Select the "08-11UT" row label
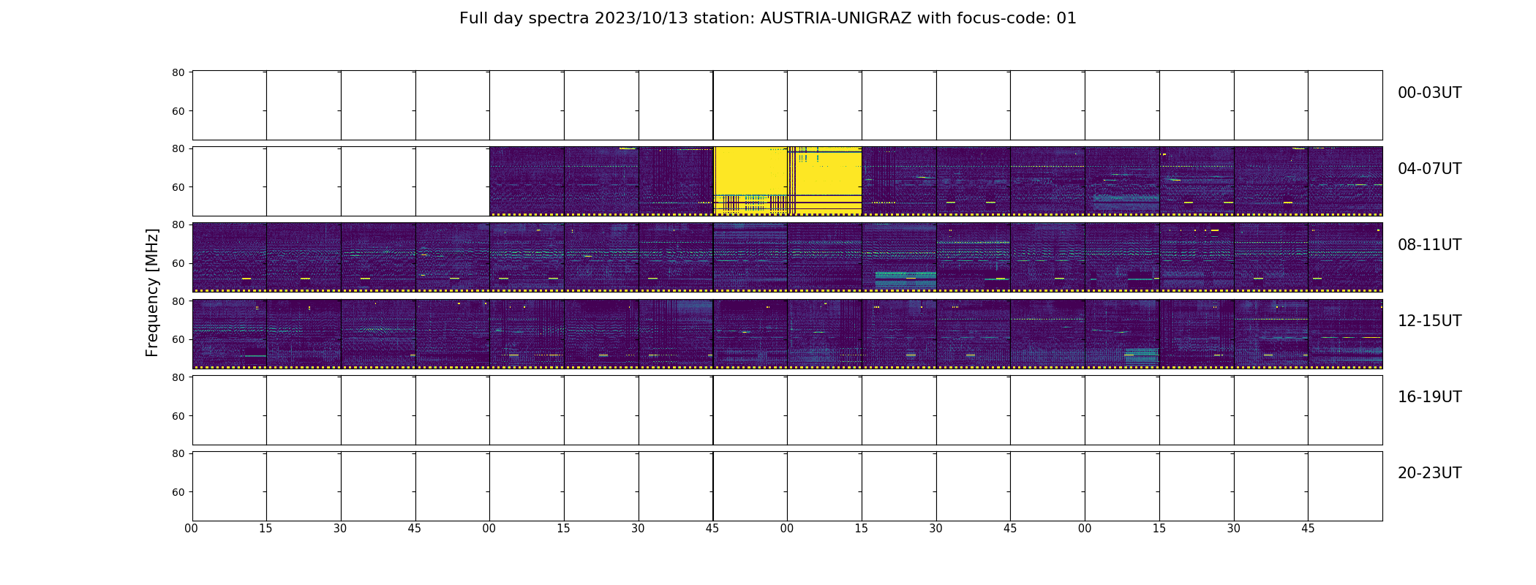 click(x=1429, y=245)
